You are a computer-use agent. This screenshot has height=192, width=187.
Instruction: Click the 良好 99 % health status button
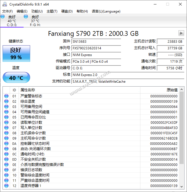16,54
